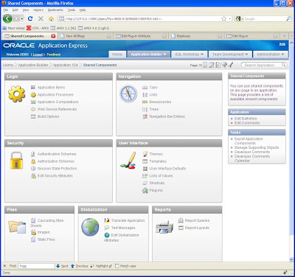The image size is (295, 277).
Task: Open Developer Comments speech bubble icon
Action: (224, 65)
